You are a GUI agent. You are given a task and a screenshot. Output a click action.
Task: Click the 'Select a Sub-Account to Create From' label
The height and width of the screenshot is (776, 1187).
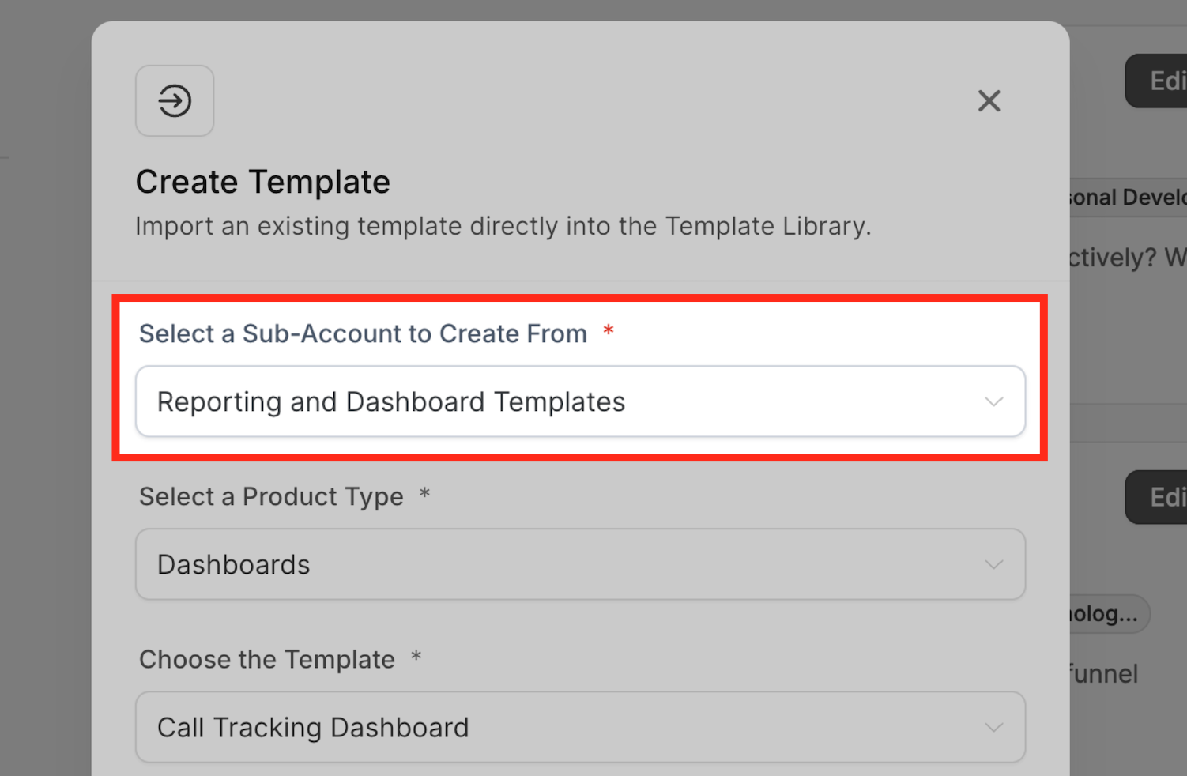pos(363,333)
